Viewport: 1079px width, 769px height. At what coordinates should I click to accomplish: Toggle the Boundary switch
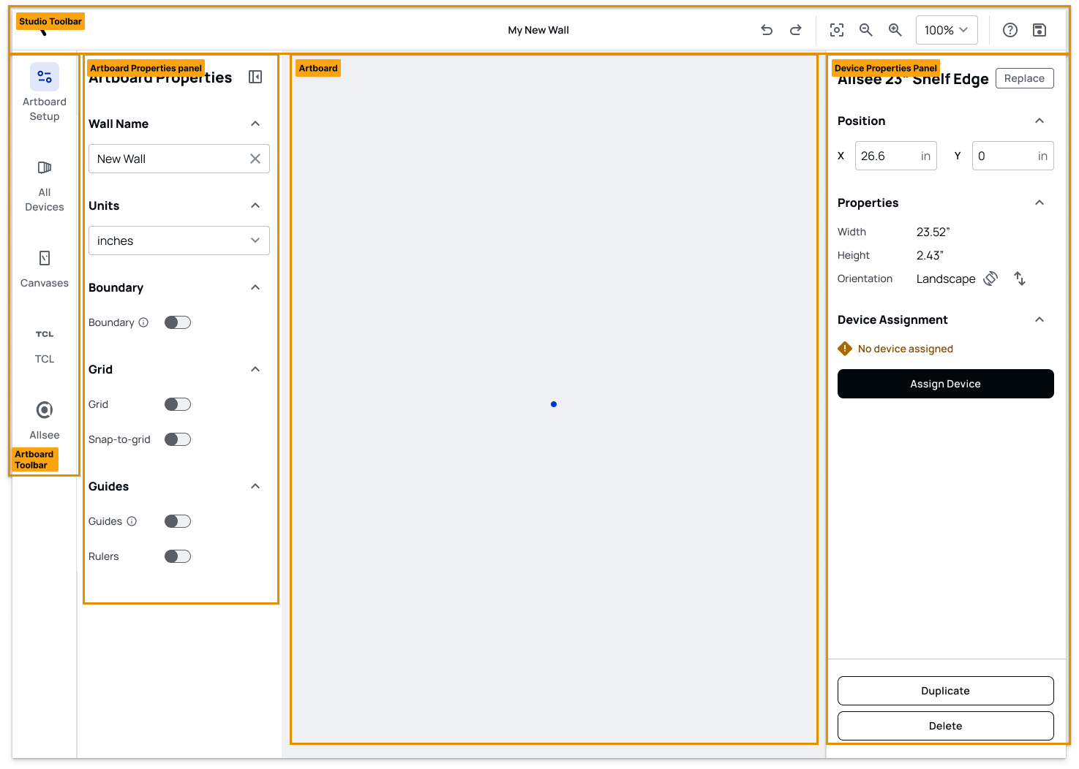click(178, 322)
